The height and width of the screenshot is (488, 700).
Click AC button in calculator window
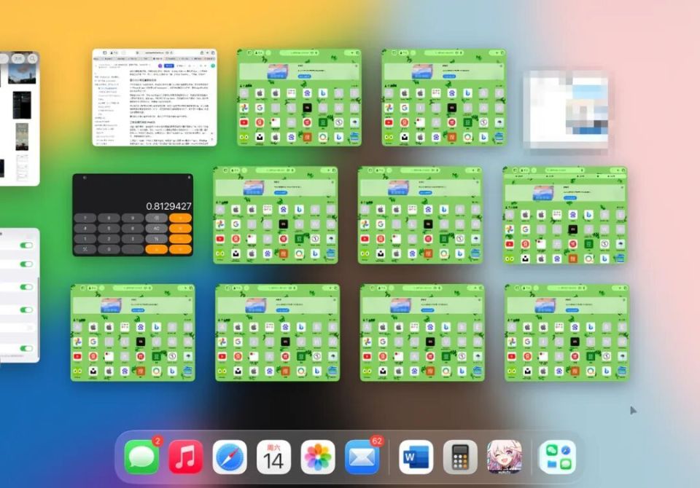pyautogui.click(x=157, y=229)
